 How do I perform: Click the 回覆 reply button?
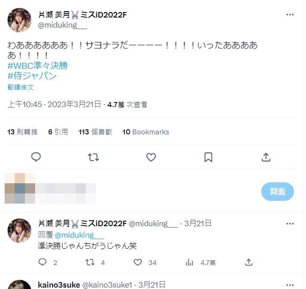coord(277,192)
